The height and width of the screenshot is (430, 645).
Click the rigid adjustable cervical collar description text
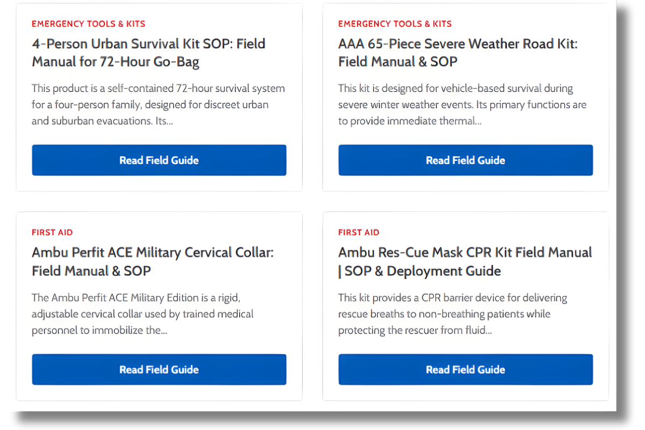(x=142, y=314)
